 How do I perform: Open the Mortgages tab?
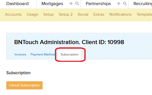[52, 4]
